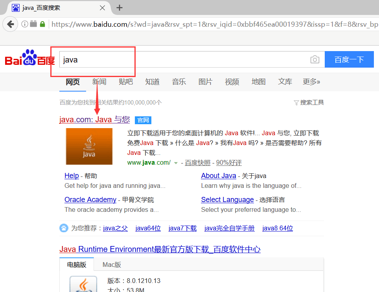Click the blue paw recommendation icon
Screen dimensions: 379x292
(64, 228)
